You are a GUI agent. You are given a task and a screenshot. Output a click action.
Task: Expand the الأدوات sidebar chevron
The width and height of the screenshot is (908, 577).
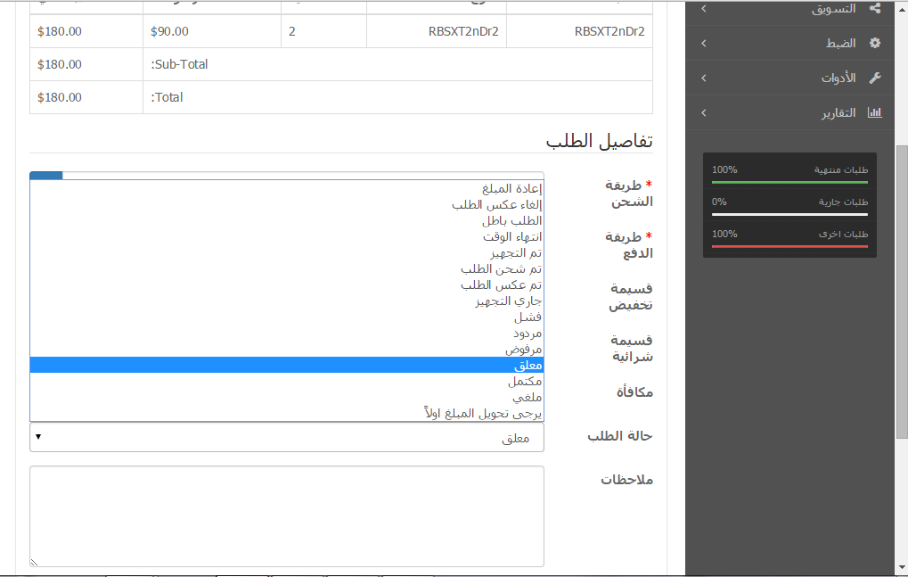pyautogui.click(x=704, y=78)
